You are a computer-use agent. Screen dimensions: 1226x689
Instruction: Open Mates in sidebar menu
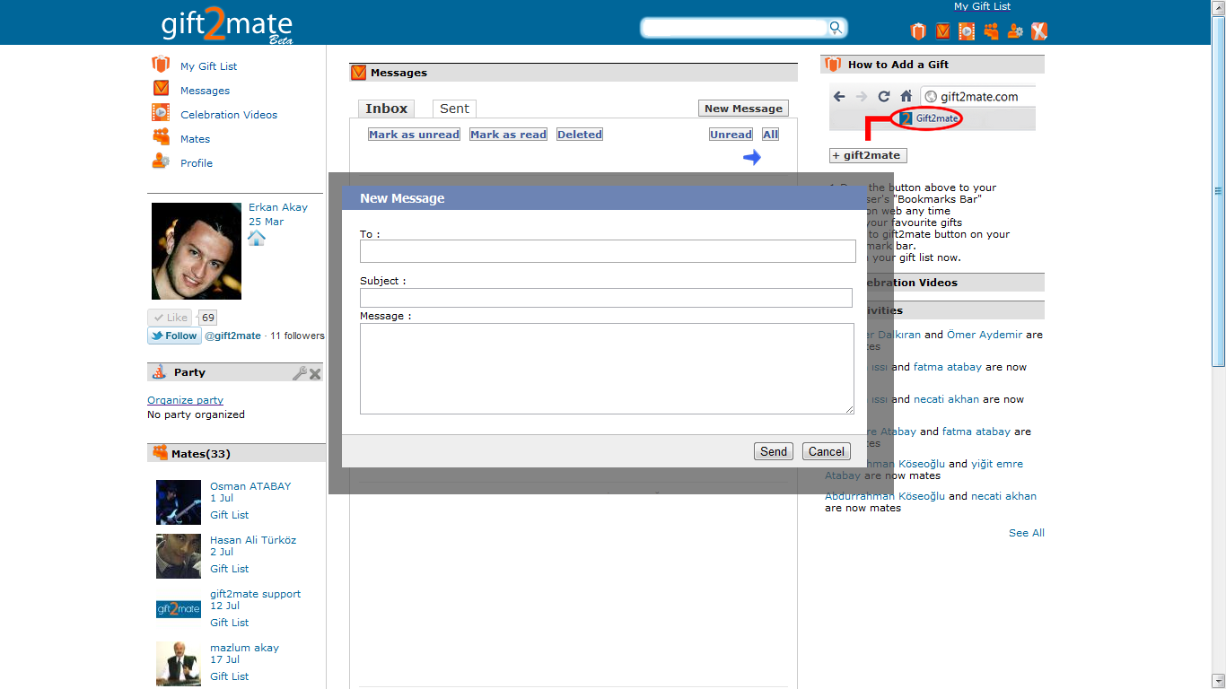click(195, 139)
